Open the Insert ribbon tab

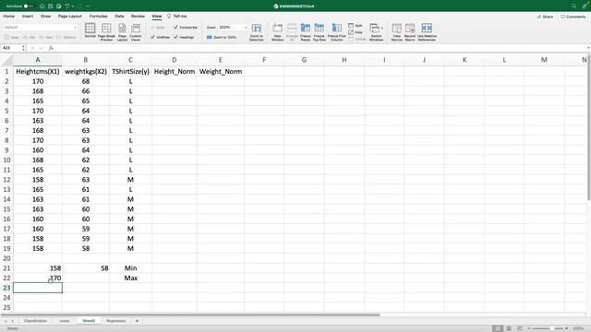[28, 17]
